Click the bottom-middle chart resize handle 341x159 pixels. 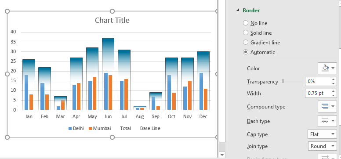click(x=112, y=137)
